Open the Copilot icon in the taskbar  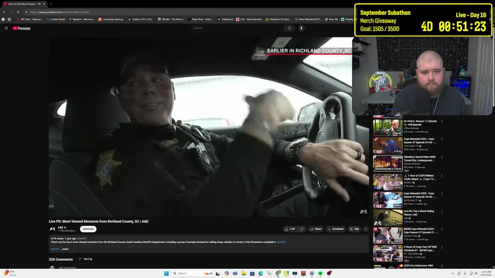(227, 273)
